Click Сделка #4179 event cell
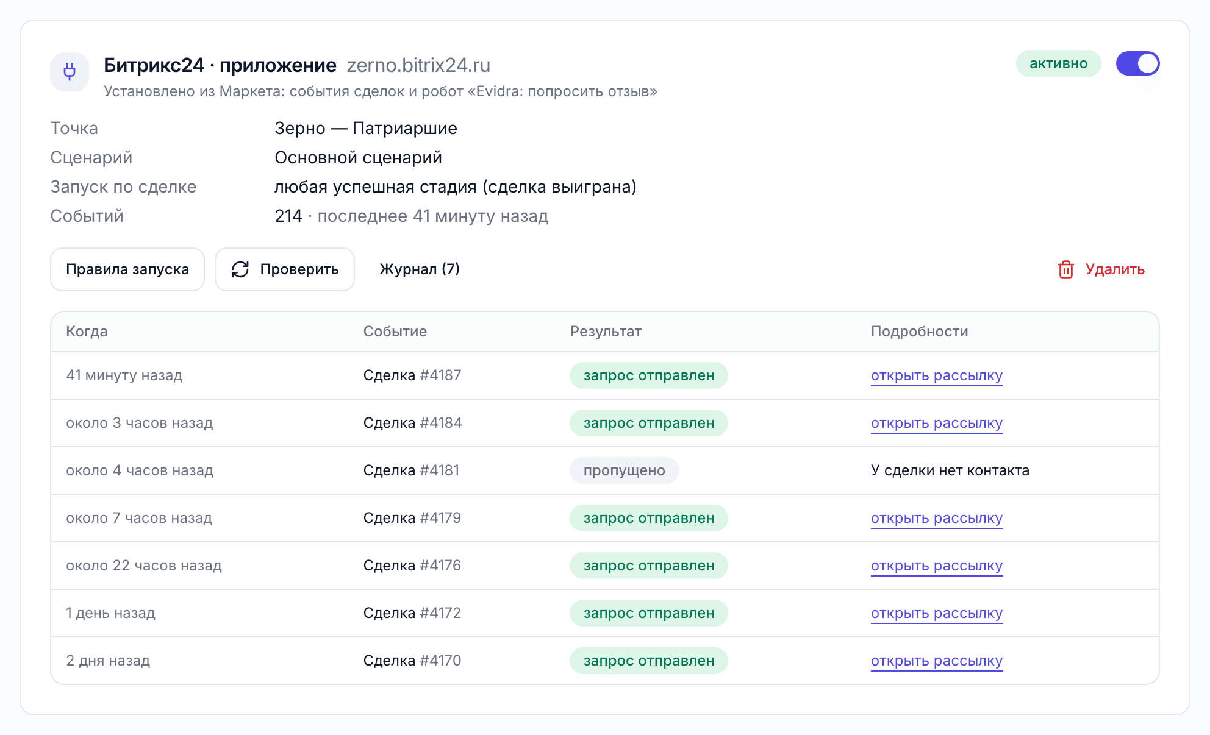The width and height of the screenshot is (1210, 735). [412, 518]
